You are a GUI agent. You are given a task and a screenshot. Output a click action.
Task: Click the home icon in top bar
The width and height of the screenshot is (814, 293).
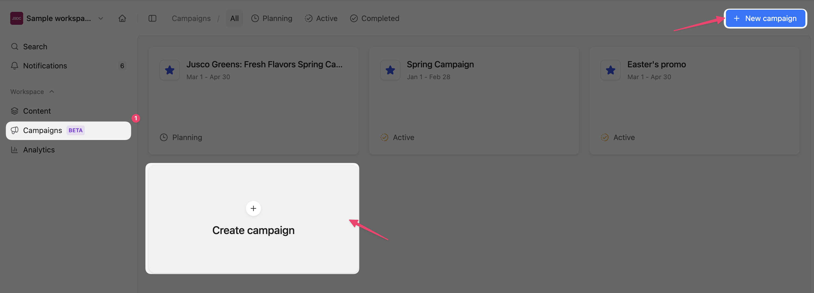click(x=122, y=18)
